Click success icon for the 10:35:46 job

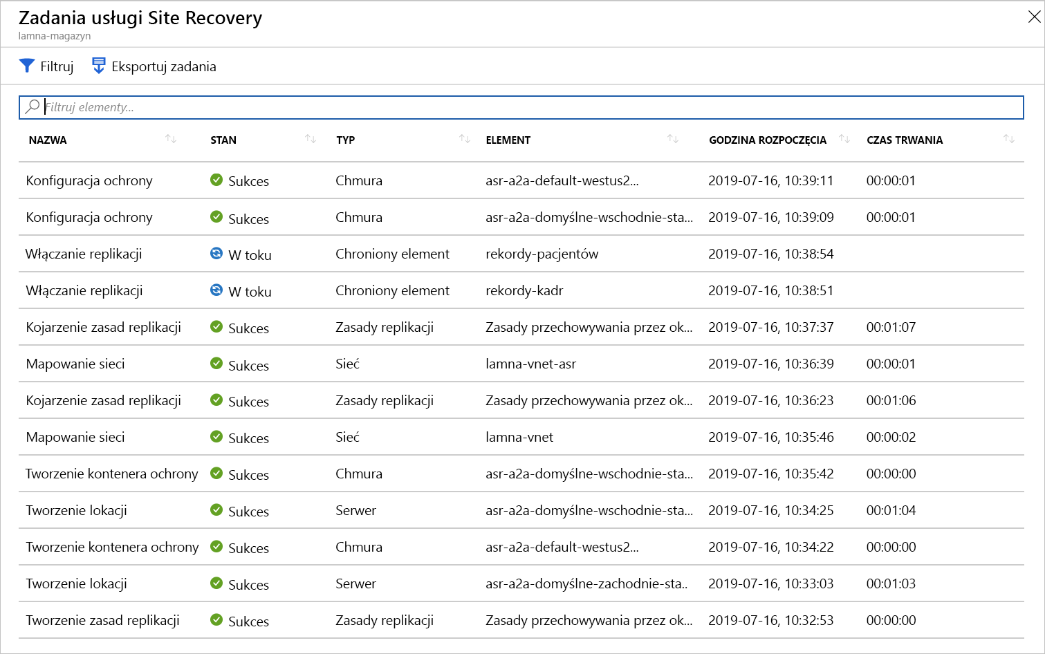coord(216,436)
